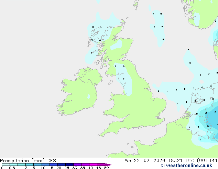Image resolution: width=218 pixels, height=169 pixels.
Task: Click the '45' legend scale label
Action: (98, 168)
